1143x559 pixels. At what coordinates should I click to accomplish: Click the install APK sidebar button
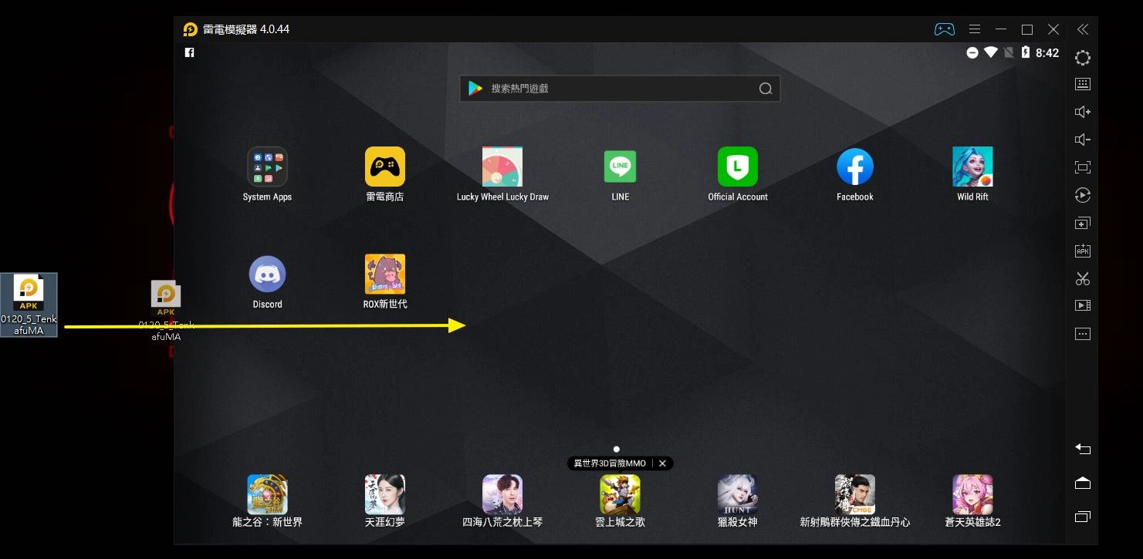1083,251
